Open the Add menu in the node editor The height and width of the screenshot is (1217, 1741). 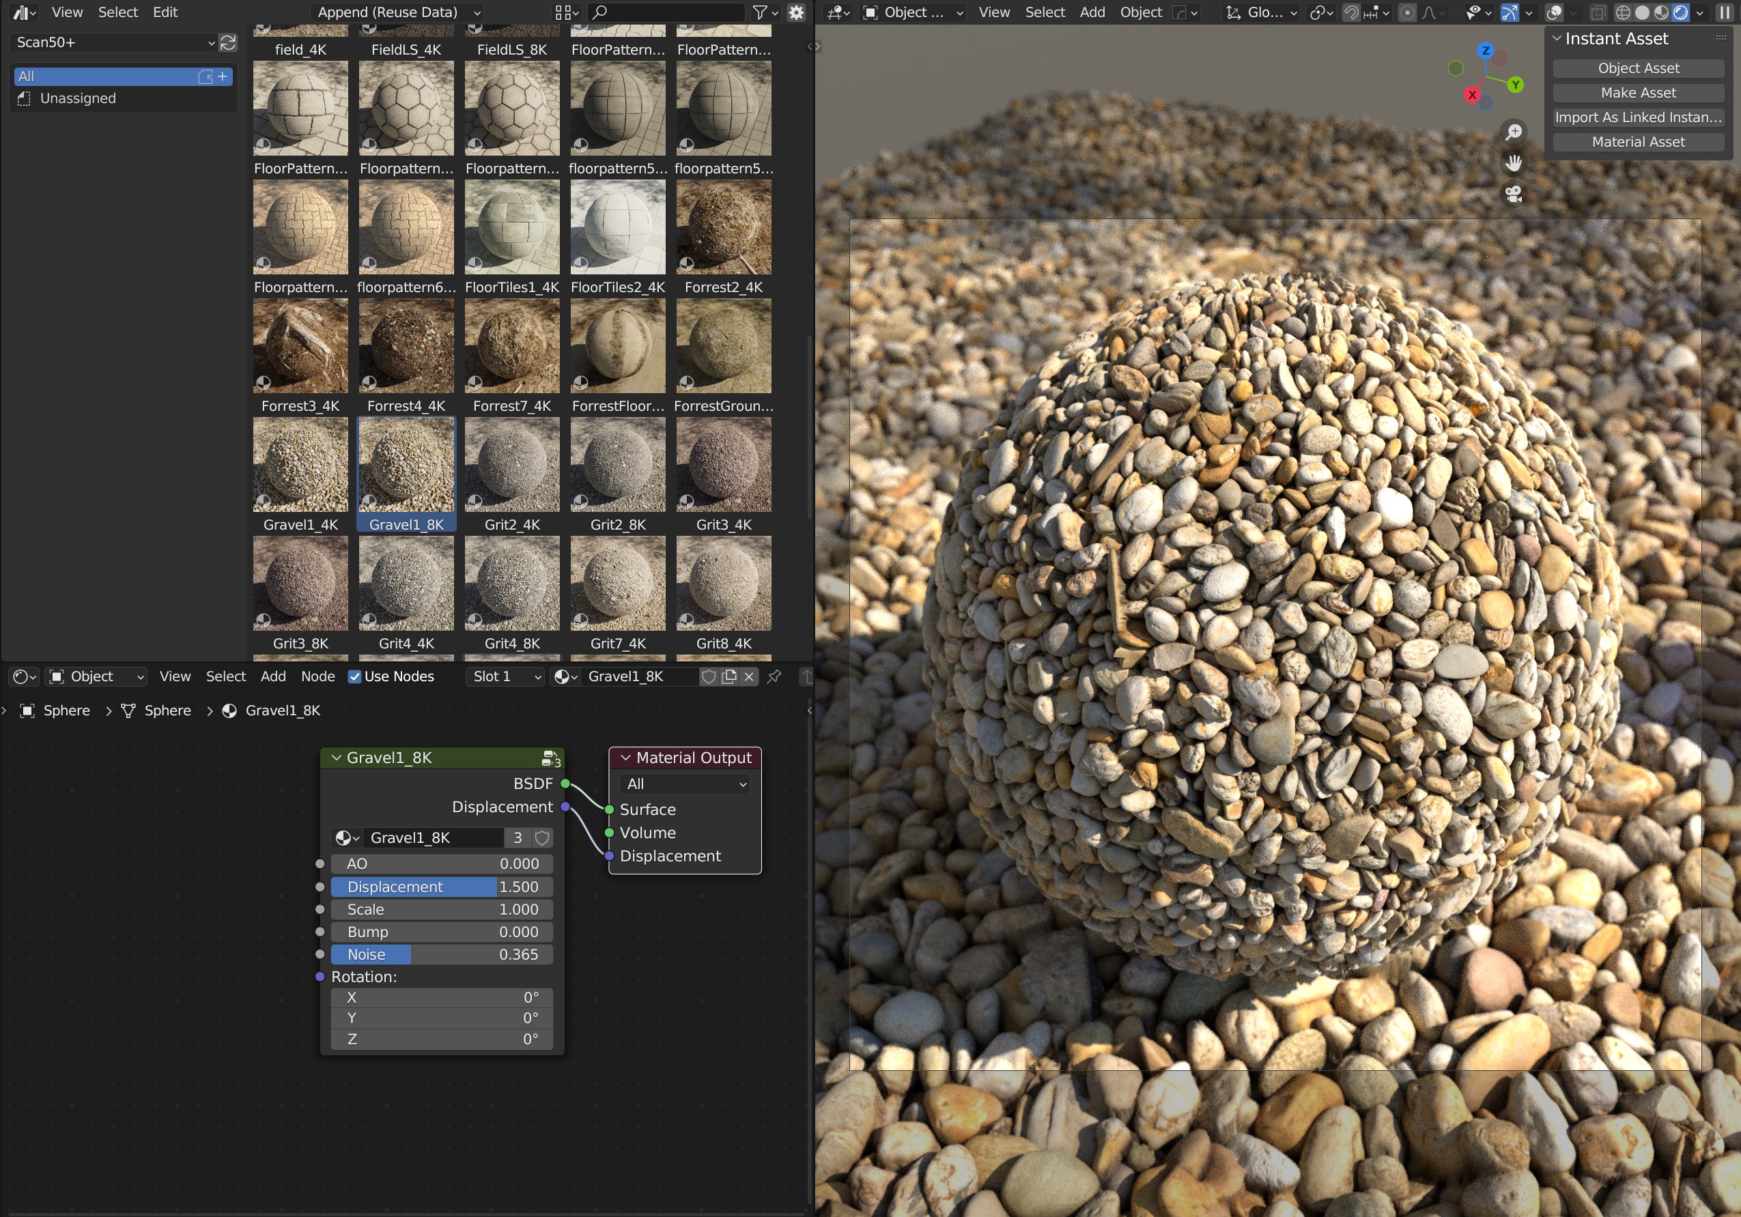tap(273, 676)
